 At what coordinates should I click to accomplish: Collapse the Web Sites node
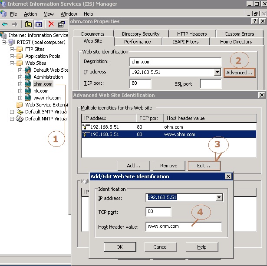tap(12, 63)
